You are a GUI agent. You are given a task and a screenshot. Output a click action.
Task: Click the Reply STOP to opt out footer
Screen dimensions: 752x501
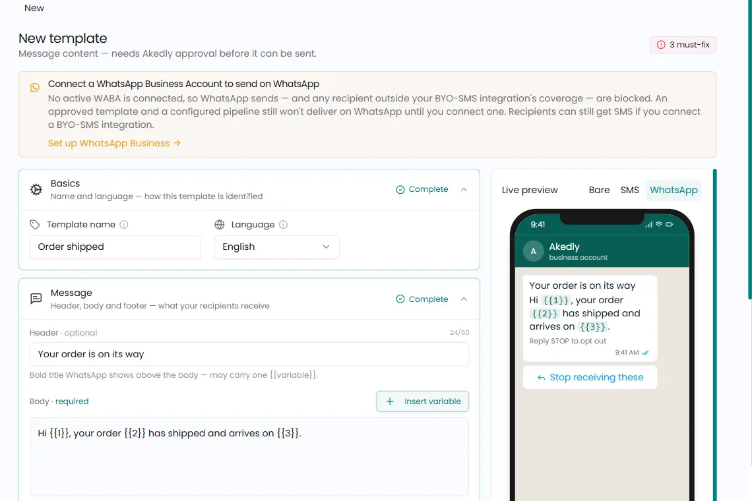pyautogui.click(x=568, y=341)
